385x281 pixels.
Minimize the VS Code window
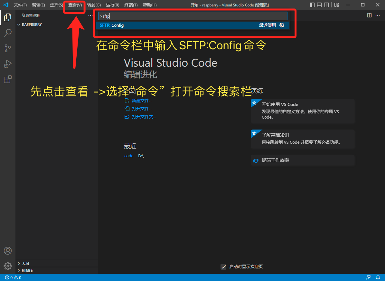[x=348, y=5]
